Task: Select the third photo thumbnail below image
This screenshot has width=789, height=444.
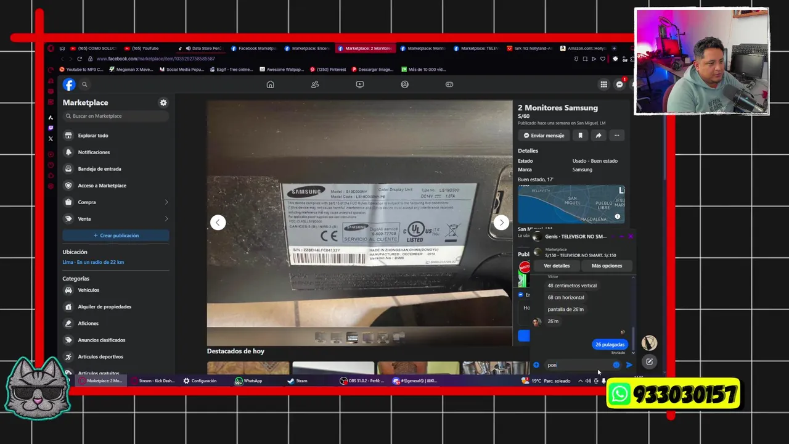Action: [x=352, y=337]
